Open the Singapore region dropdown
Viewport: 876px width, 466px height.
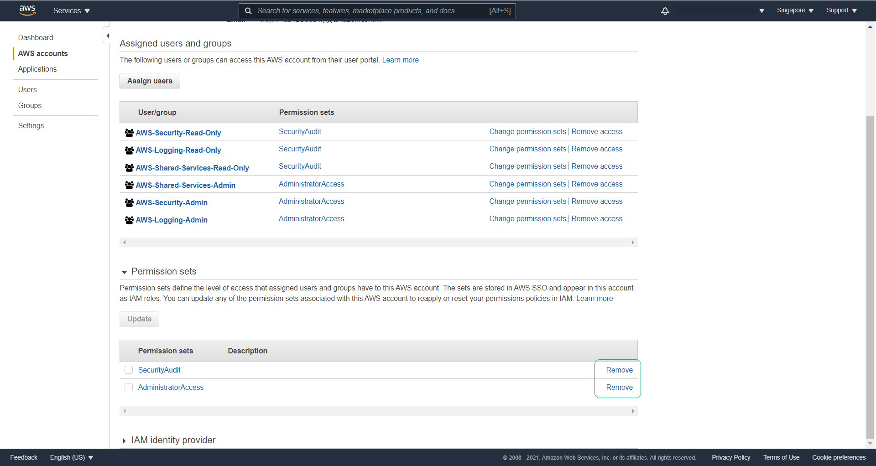(795, 10)
